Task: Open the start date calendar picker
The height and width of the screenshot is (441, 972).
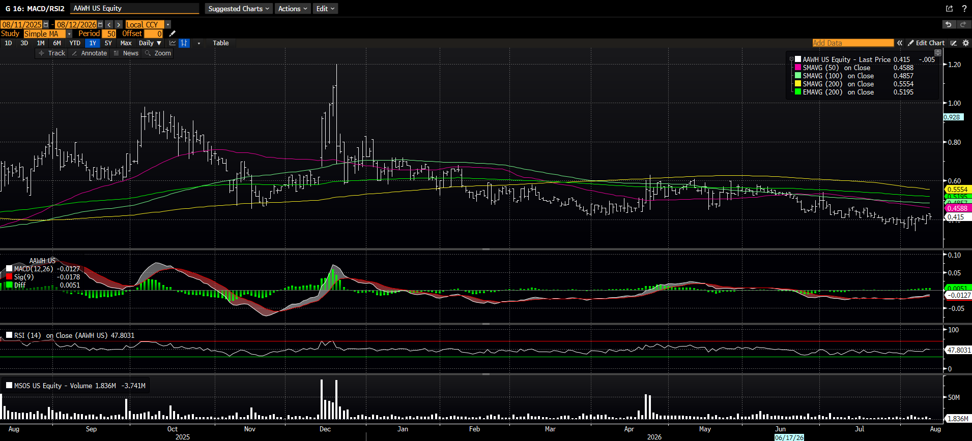Action: tap(46, 24)
